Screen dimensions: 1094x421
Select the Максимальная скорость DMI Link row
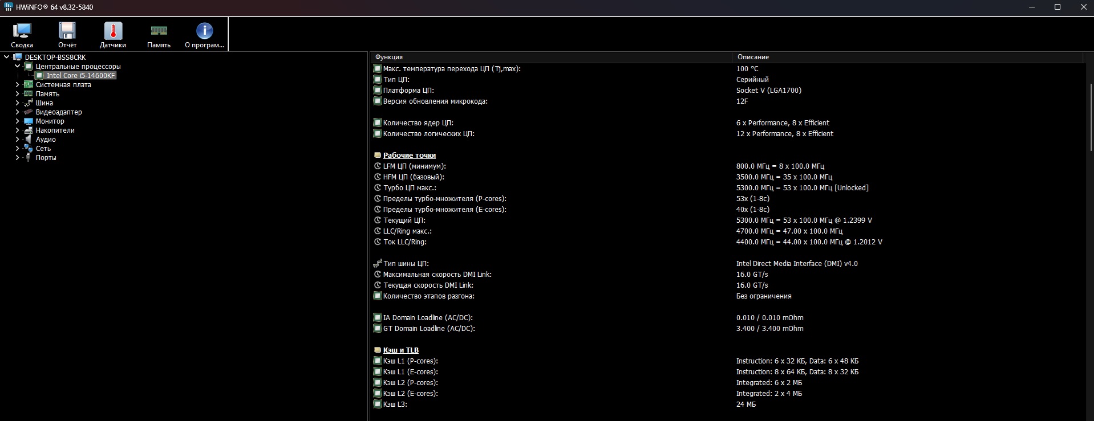pos(728,274)
